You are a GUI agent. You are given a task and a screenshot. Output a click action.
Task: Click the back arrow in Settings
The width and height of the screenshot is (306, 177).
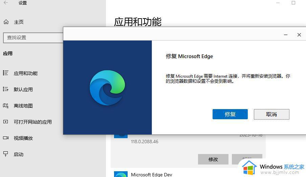[x=6, y=3]
